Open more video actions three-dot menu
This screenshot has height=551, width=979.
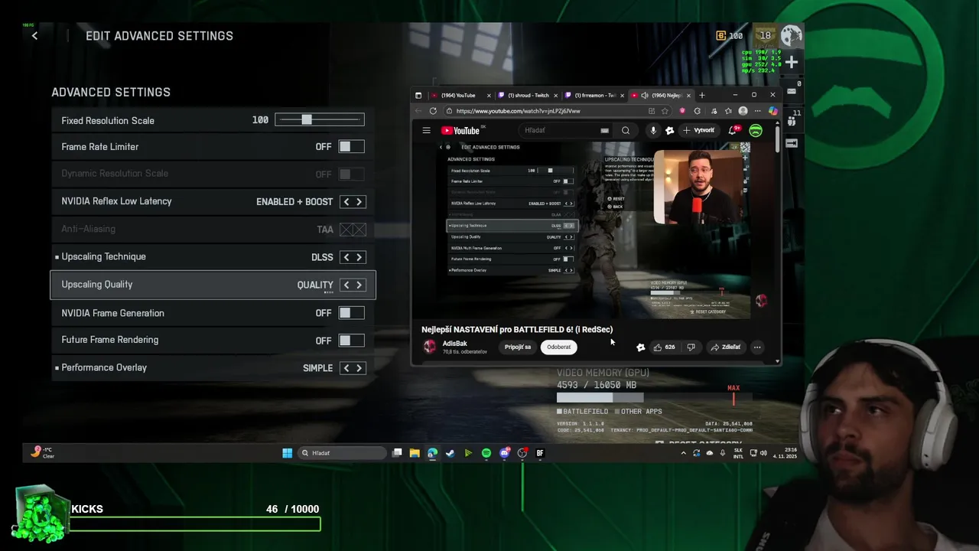[757, 347]
